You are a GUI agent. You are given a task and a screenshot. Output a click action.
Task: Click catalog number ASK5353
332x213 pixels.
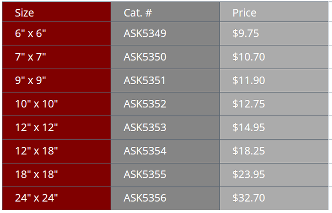click(145, 127)
